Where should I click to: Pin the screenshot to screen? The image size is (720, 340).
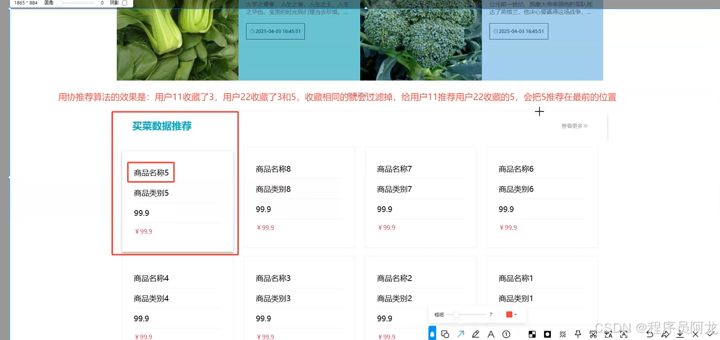click(x=578, y=334)
